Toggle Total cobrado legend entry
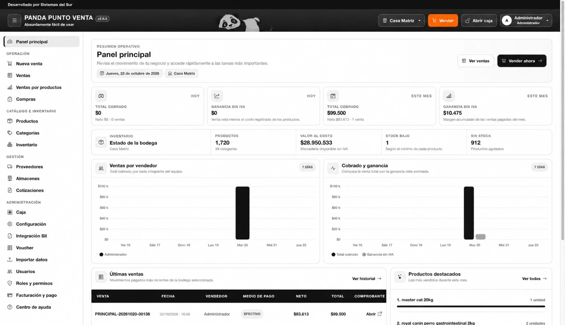 click(x=345, y=254)
